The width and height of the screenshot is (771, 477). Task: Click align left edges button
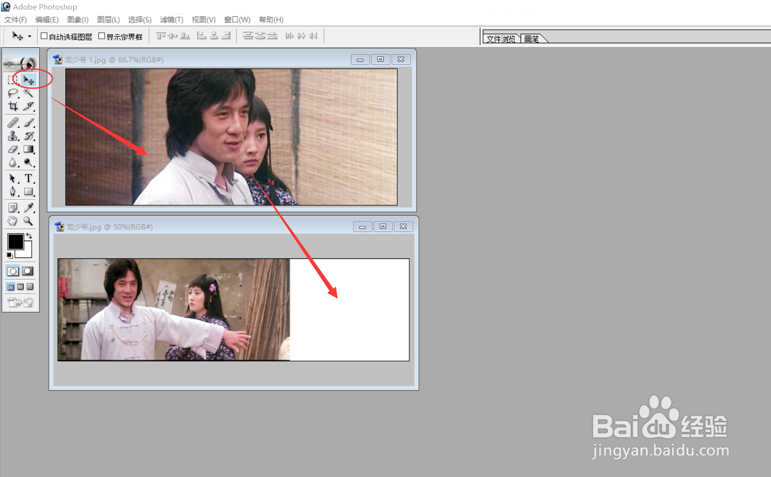pyautogui.click(x=202, y=36)
